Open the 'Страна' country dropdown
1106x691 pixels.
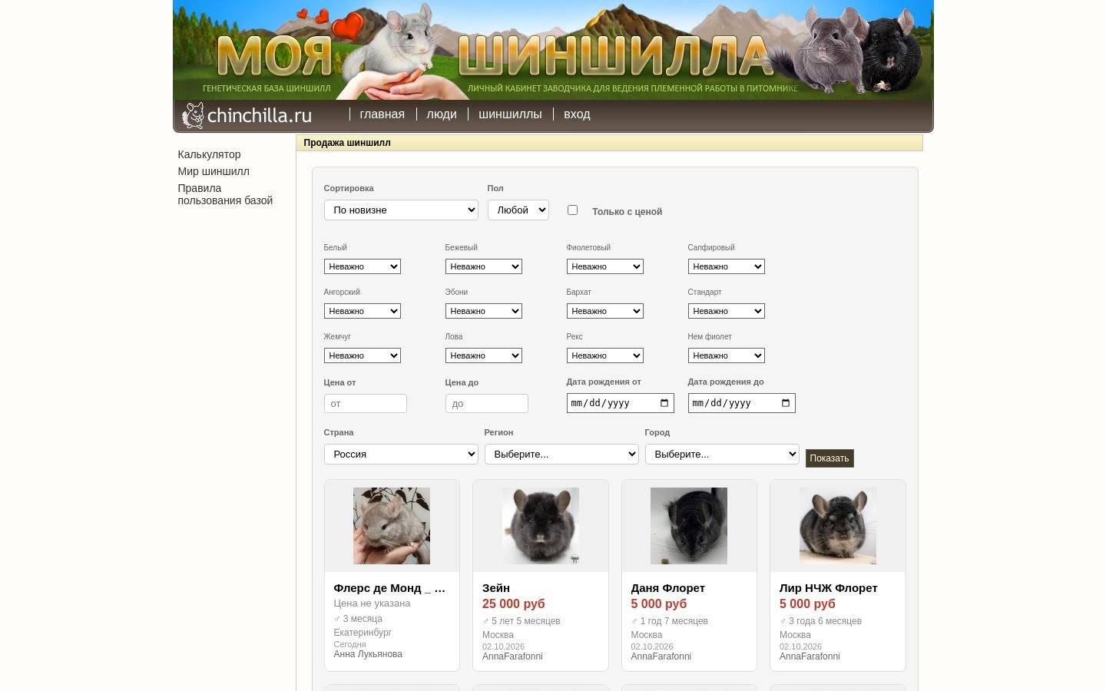401,454
